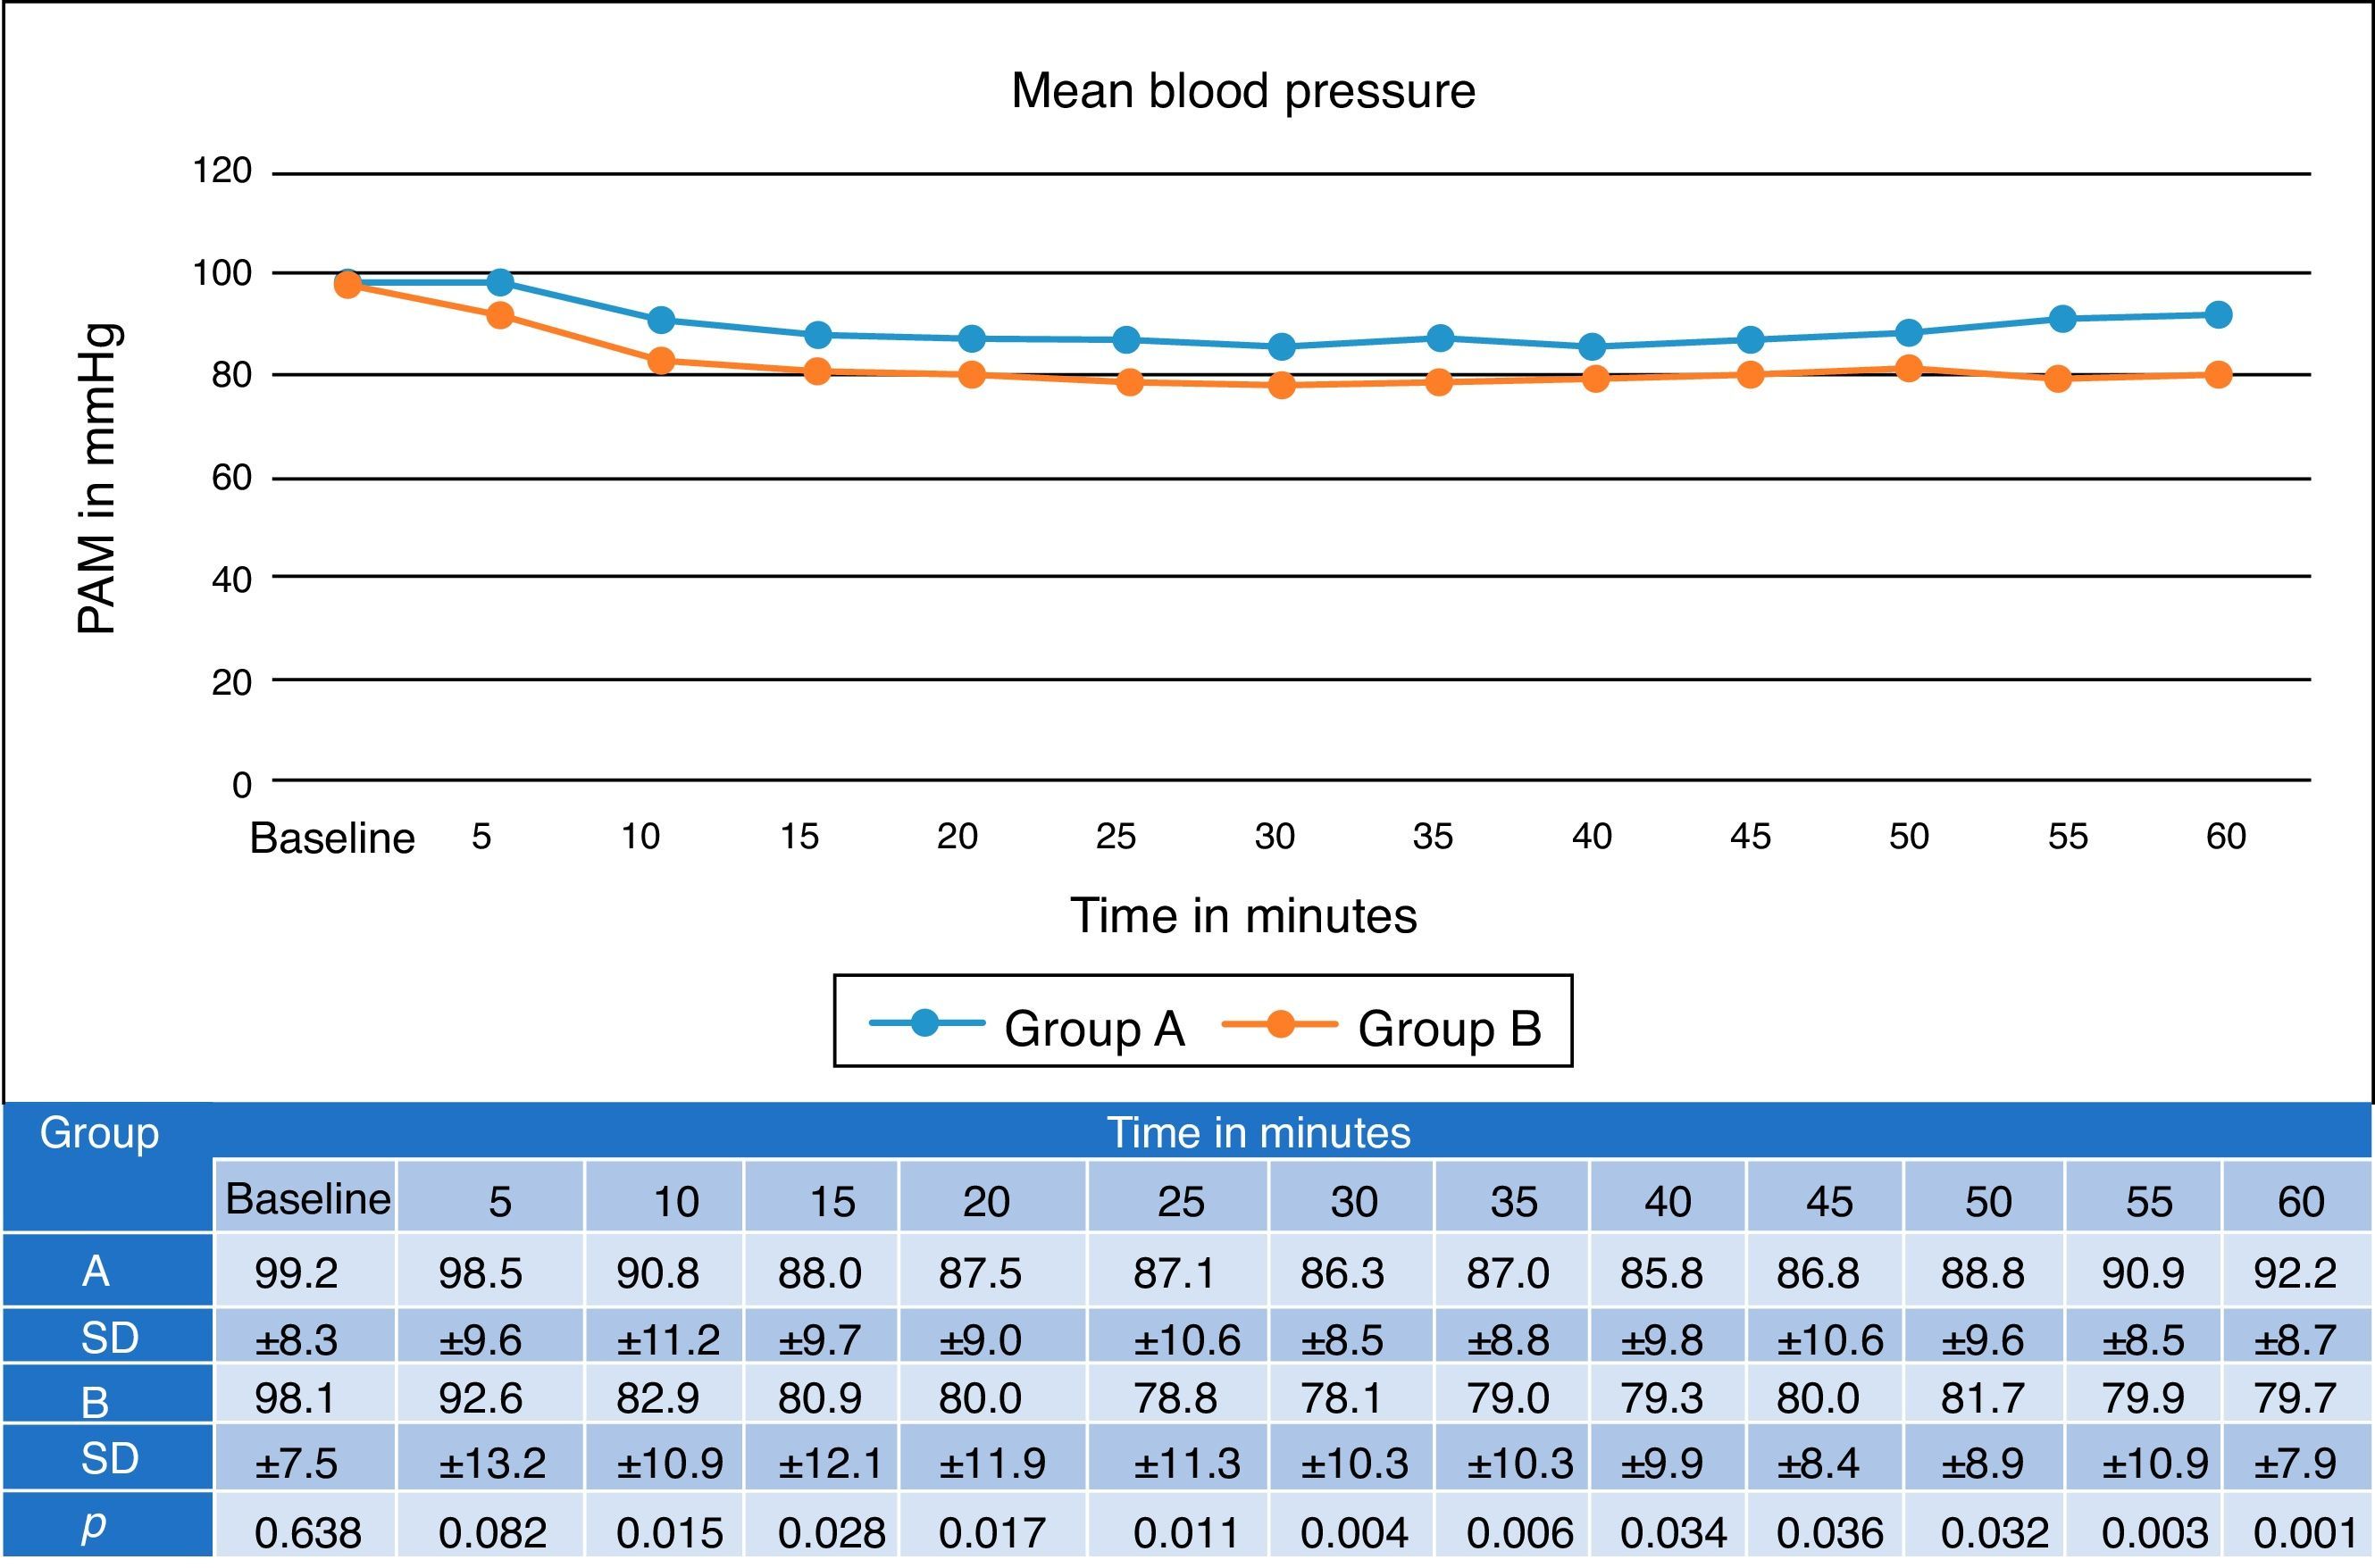Viewport: 2375px width, 1568px height.
Task: Click the Group A legend blue marker
Action: [x=925, y=1023]
